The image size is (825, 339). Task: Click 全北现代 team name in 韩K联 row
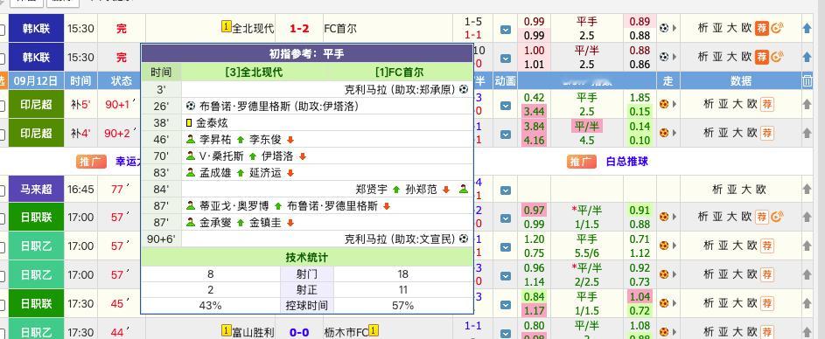click(253, 28)
